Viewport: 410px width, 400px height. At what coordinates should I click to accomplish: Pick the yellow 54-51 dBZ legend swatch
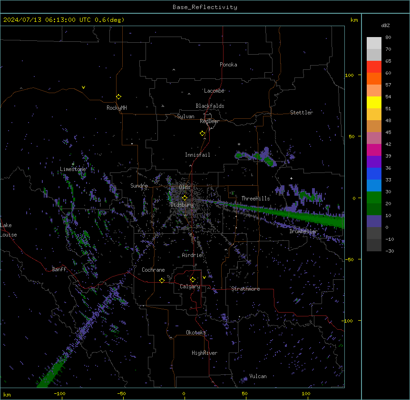374,102
